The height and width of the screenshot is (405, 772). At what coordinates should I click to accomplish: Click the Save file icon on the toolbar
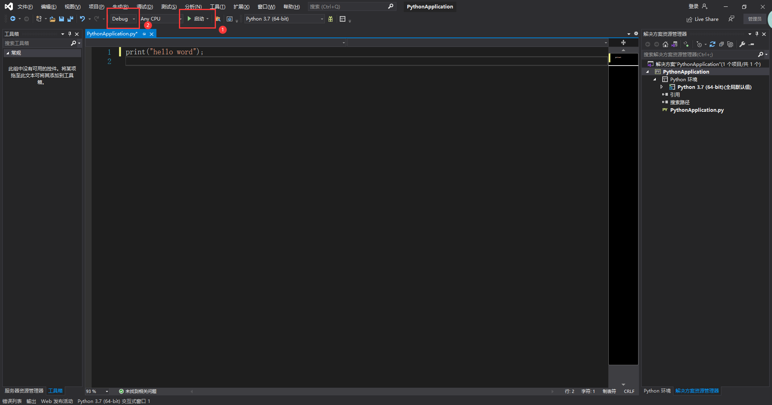click(x=61, y=19)
